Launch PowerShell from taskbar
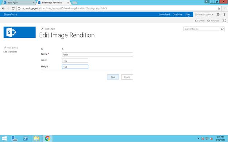The width and height of the screenshot is (228, 142). pos(26,138)
